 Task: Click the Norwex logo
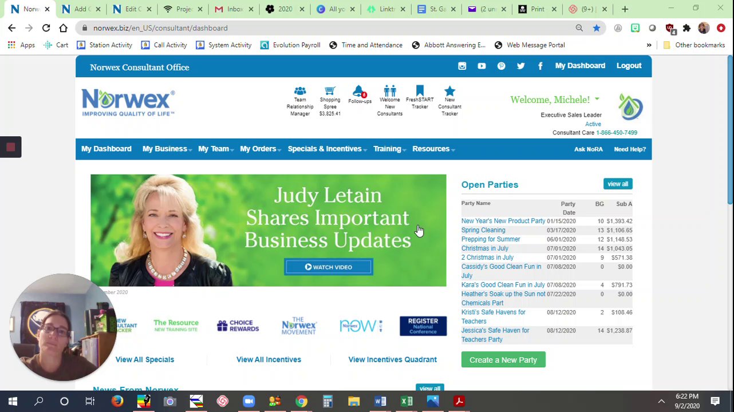click(x=128, y=102)
